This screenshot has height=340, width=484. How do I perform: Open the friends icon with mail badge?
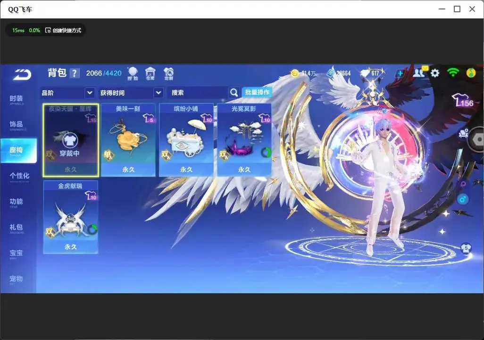pyautogui.click(x=420, y=72)
